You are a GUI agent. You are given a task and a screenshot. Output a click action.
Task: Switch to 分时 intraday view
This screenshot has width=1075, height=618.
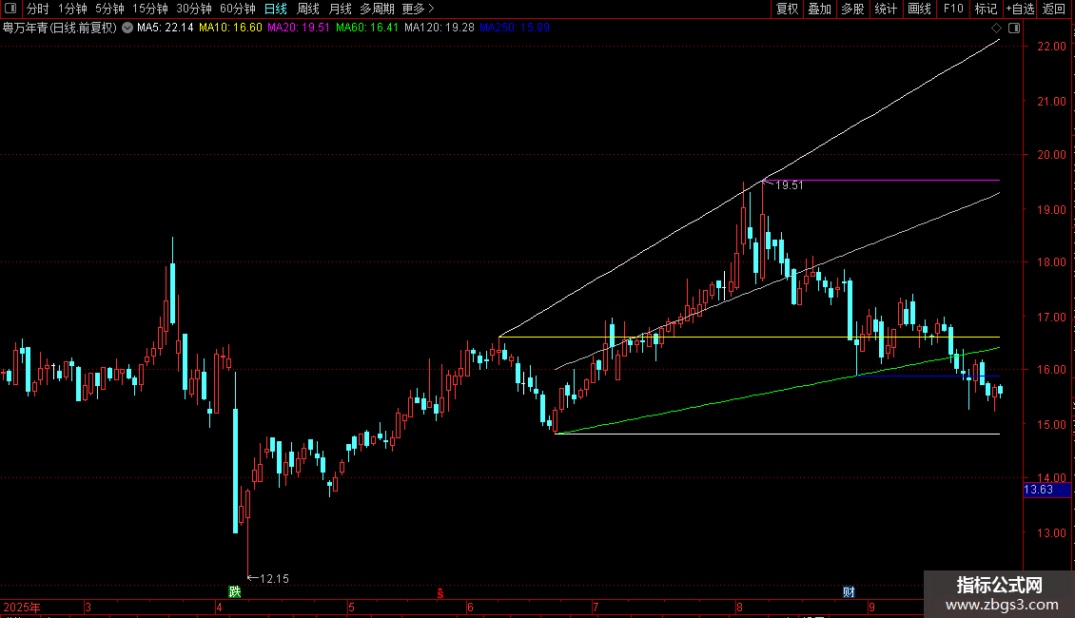coord(38,9)
